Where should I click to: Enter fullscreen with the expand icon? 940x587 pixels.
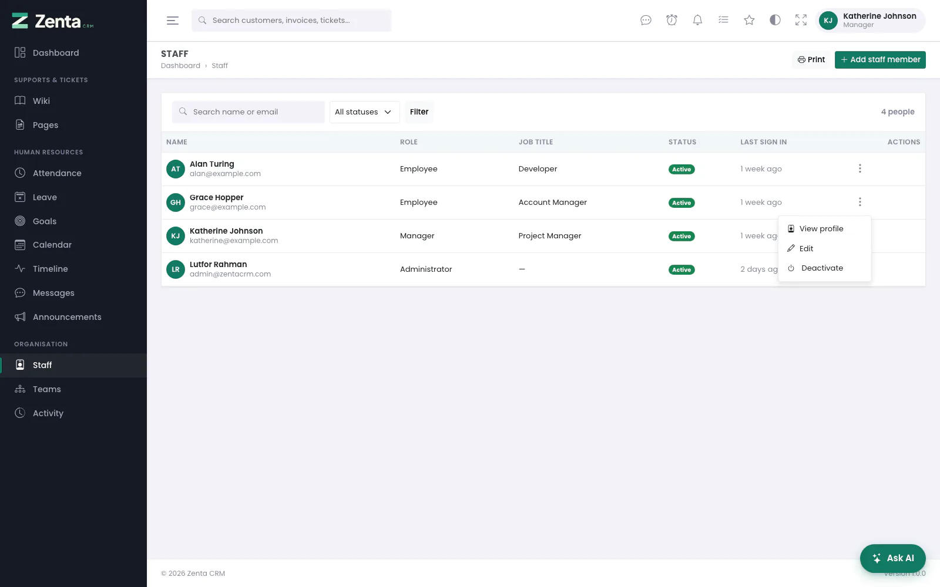click(801, 21)
